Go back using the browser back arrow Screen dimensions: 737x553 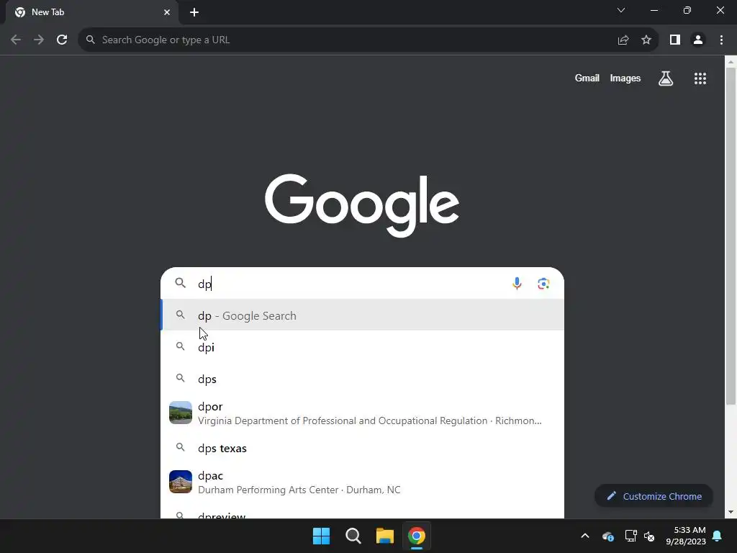tap(16, 40)
